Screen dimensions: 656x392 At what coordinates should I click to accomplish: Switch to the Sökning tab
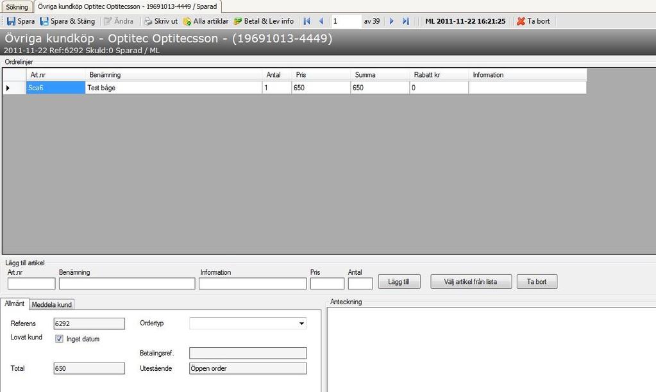click(17, 7)
